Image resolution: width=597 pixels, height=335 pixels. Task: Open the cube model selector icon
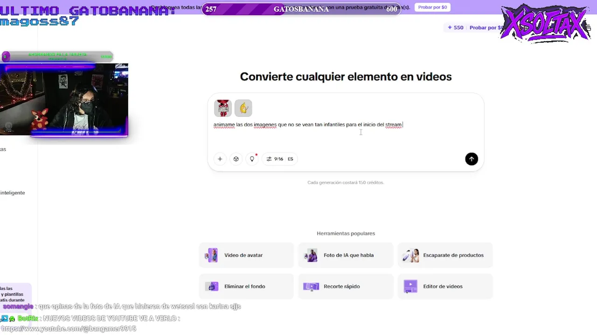click(236, 159)
